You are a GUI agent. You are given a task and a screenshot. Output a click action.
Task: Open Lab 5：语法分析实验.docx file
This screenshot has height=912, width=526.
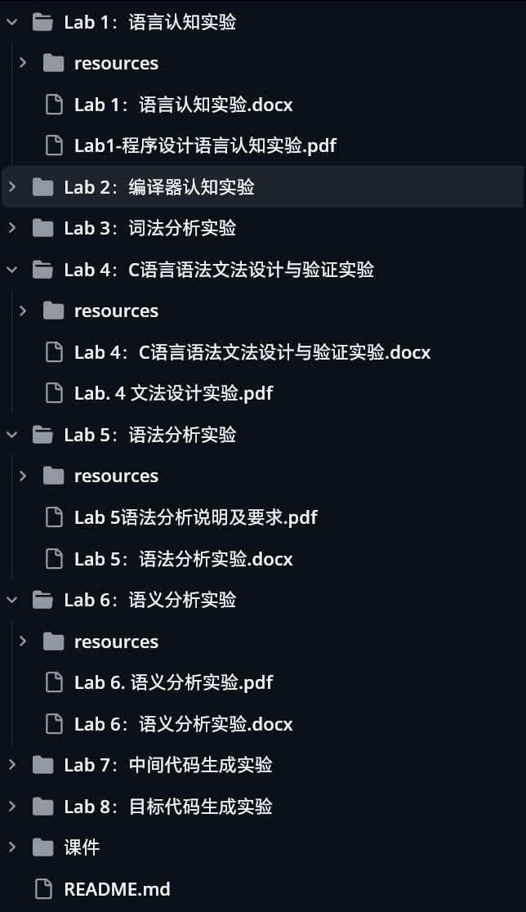click(x=184, y=559)
